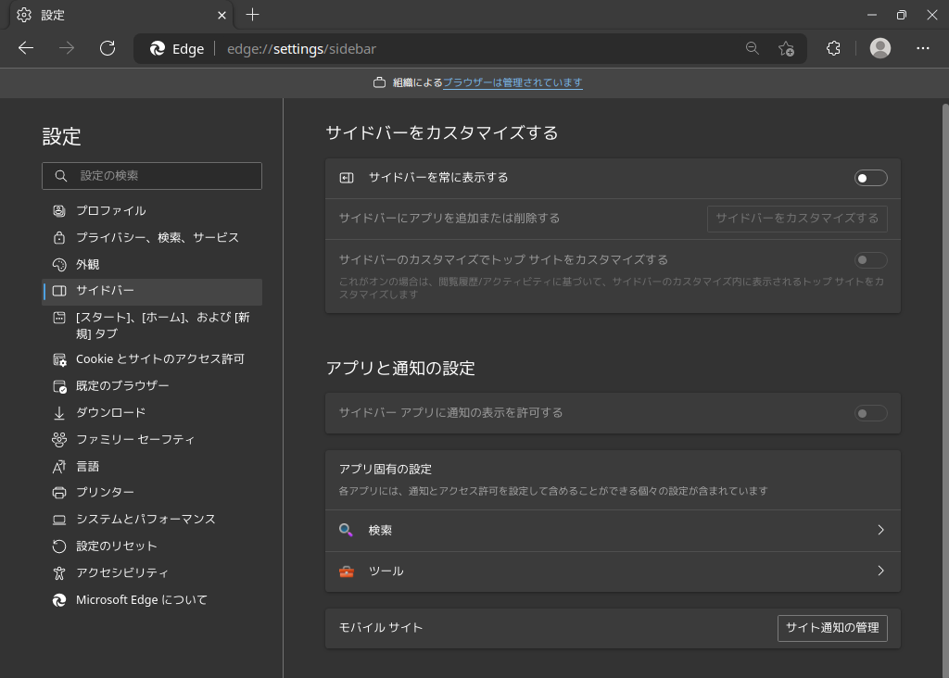Open プライバシー、検索、サービス settings

coord(153,238)
